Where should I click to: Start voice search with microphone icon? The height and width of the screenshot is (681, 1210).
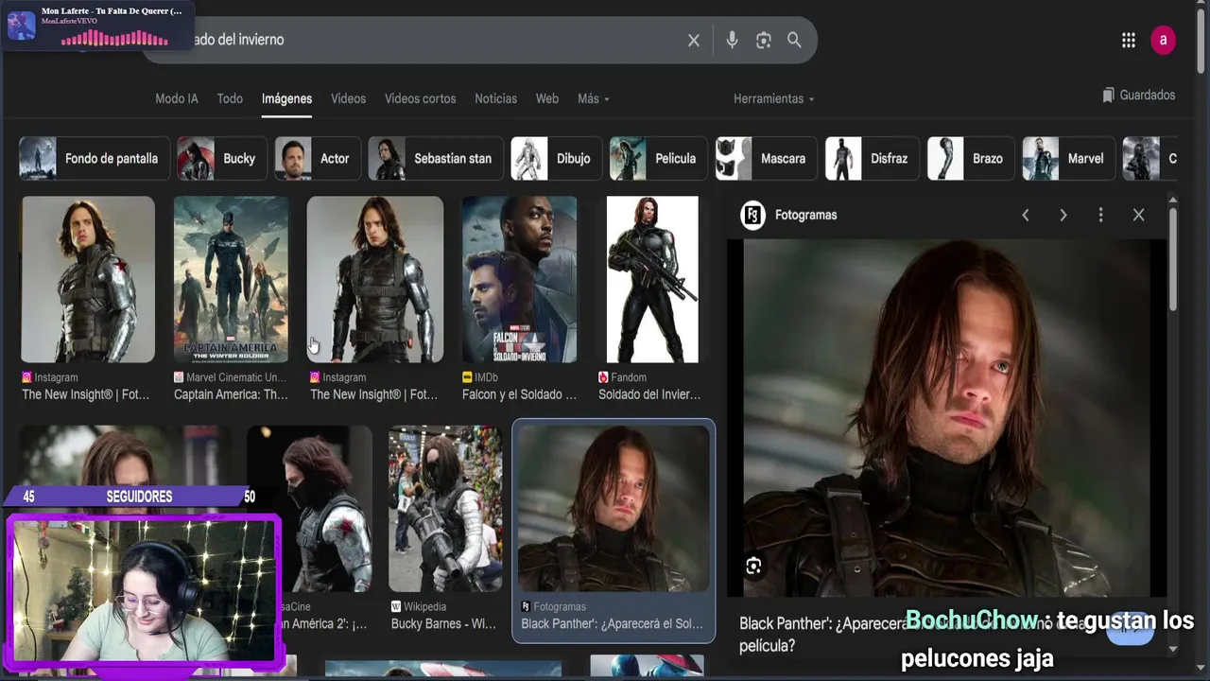(732, 40)
